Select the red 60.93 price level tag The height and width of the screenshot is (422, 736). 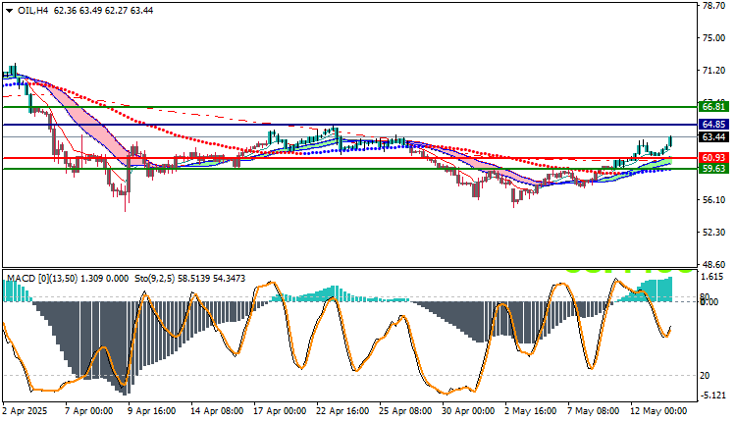(x=714, y=158)
